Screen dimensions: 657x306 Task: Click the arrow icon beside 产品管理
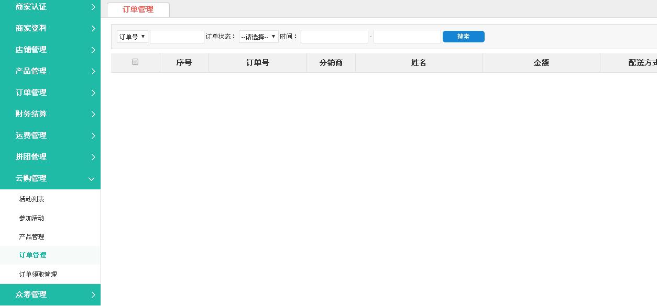click(93, 71)
